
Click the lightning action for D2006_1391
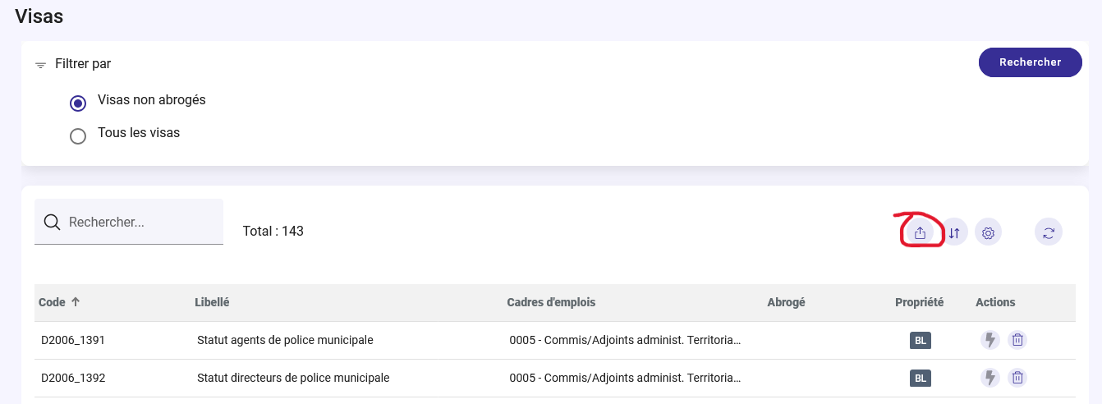[990, 340]
